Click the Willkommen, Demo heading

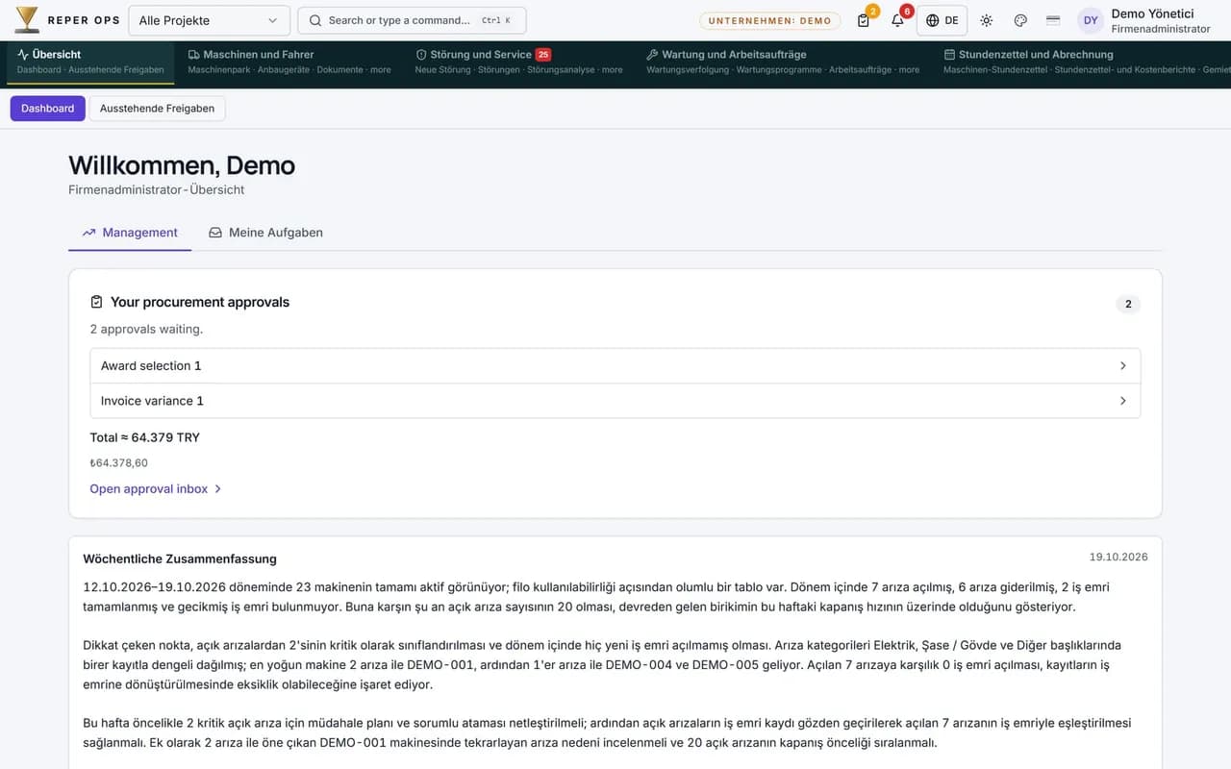[182, 165]
